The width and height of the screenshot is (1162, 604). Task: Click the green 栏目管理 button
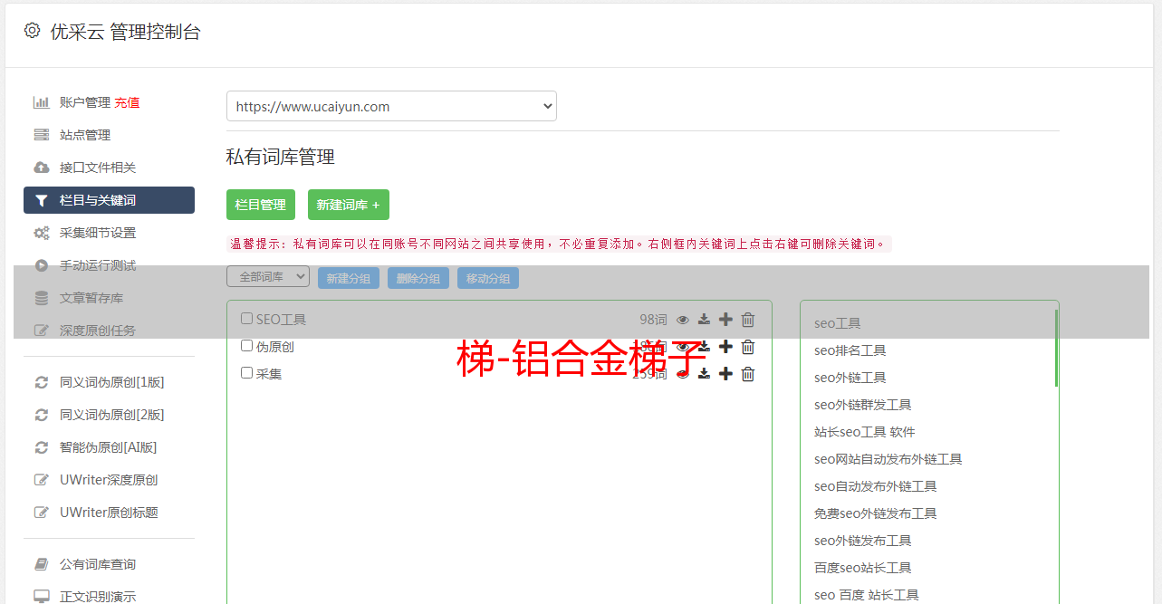click(x=261, y=205)
